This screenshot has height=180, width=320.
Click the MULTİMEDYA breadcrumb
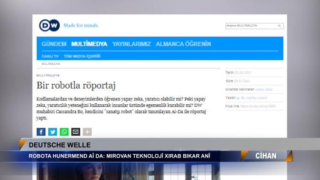tap(51, 64)
